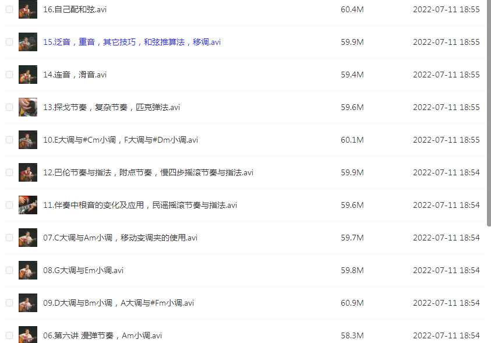This screenshot has width=491, height=343.
Task: Tick the checkbox for 16.自己配和弦.avi
Action: coord(9,9)
